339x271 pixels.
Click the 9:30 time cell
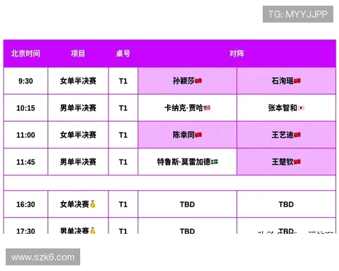point(25,81)
